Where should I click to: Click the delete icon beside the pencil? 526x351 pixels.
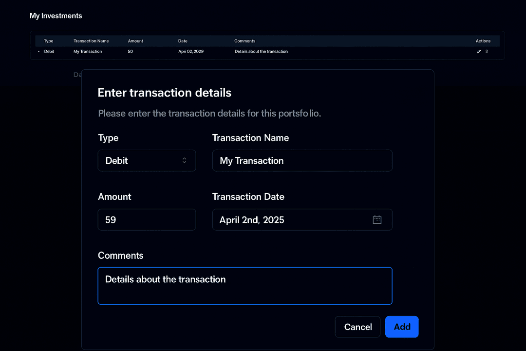tap(487, 51)
